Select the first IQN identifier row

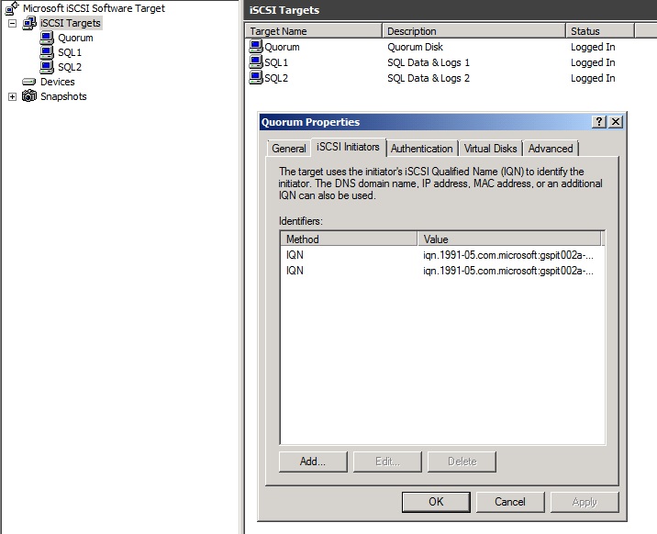[x=442, y=255]
